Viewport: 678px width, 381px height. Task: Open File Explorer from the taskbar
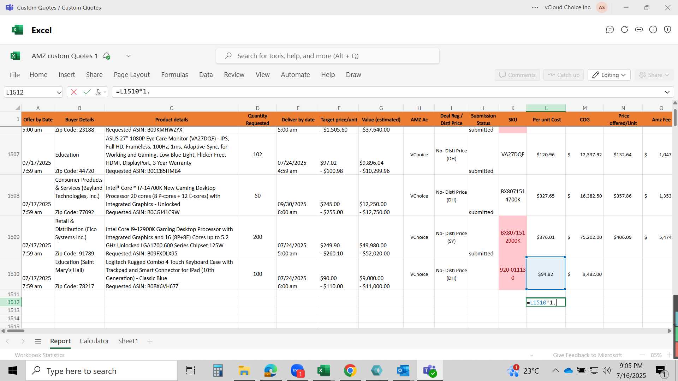click(244, 371)
